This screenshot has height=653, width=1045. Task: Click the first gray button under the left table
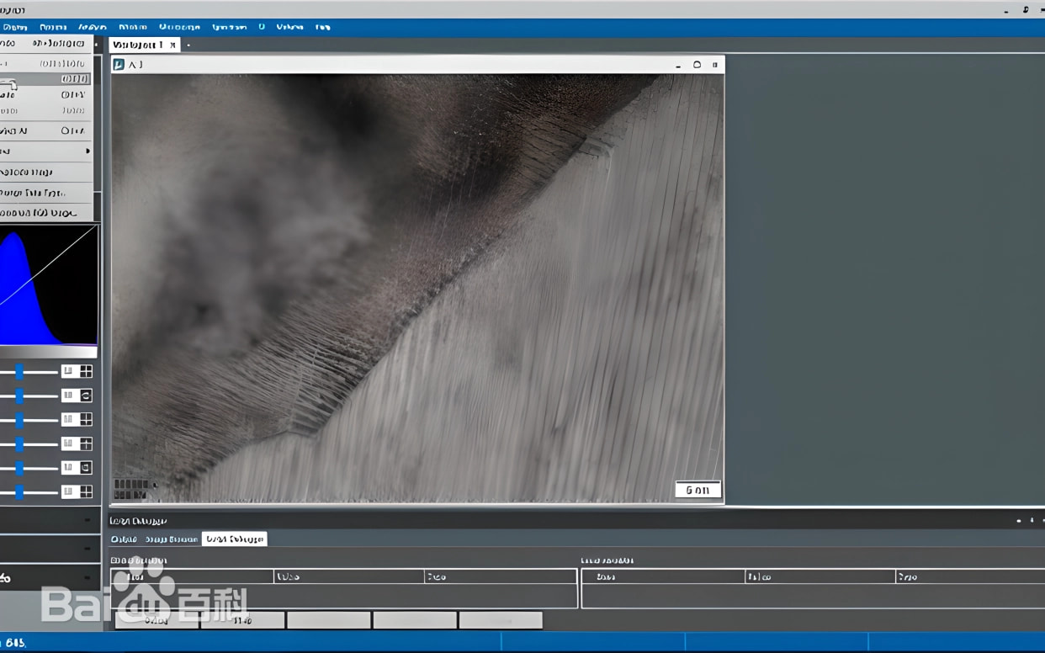click(156, 620)
